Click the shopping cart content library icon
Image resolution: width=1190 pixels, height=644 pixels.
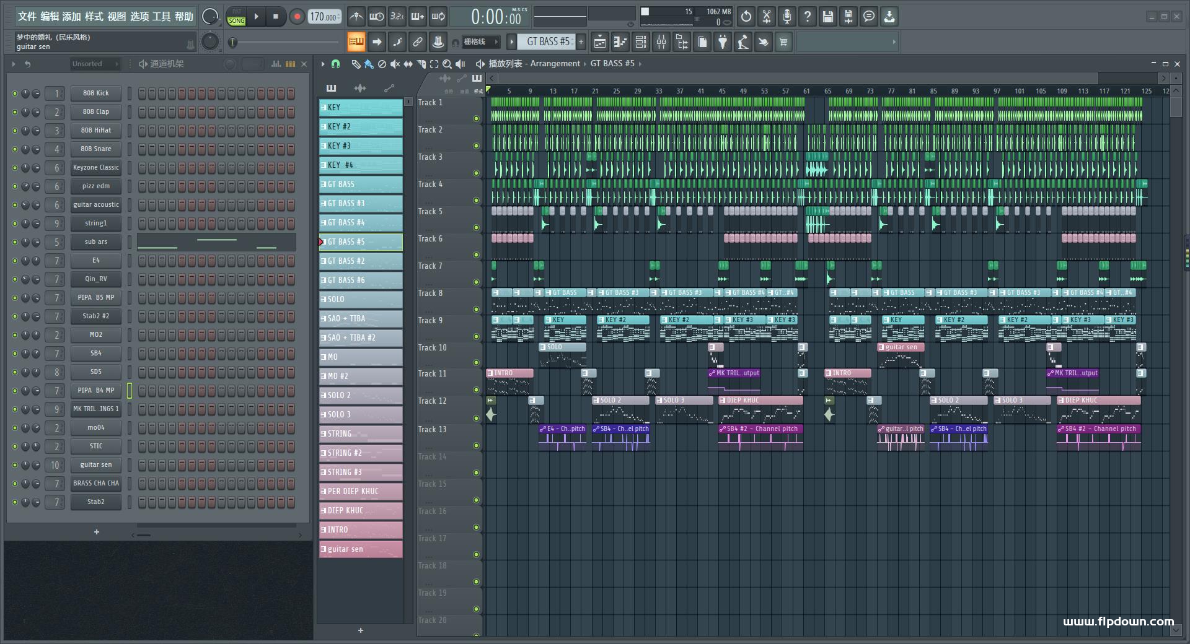784,42
